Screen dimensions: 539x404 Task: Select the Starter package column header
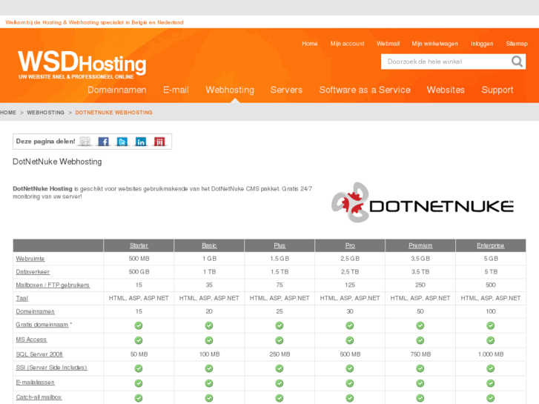tap(139, 245)
